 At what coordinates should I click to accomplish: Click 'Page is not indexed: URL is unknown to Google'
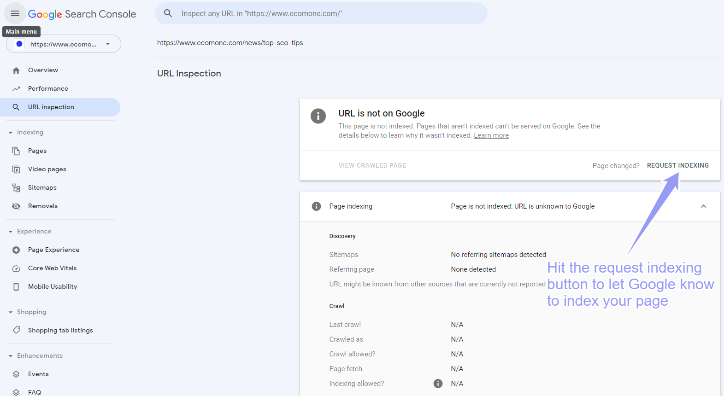click(523, 206)
